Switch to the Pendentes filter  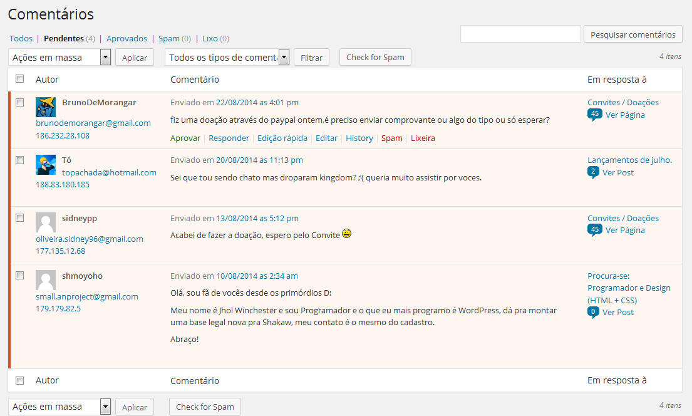(63, 38)
